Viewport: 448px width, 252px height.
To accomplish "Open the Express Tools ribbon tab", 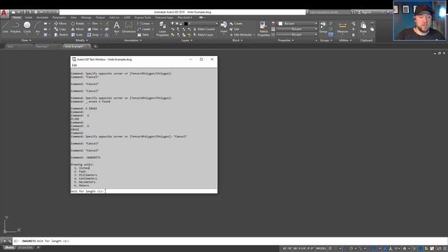I will 143,17.
